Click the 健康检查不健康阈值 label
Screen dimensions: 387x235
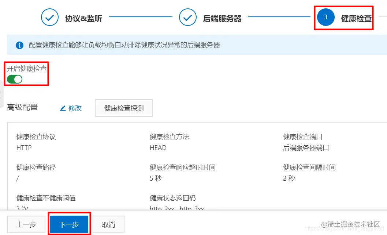click(x=46, y=198)
